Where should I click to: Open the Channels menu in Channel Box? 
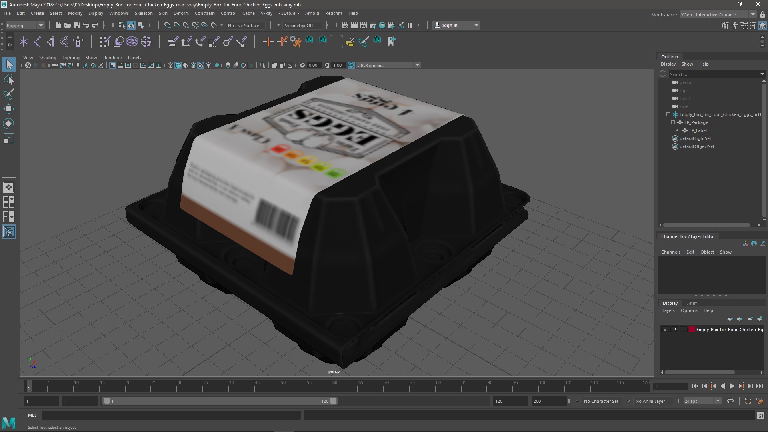(670, 252)
